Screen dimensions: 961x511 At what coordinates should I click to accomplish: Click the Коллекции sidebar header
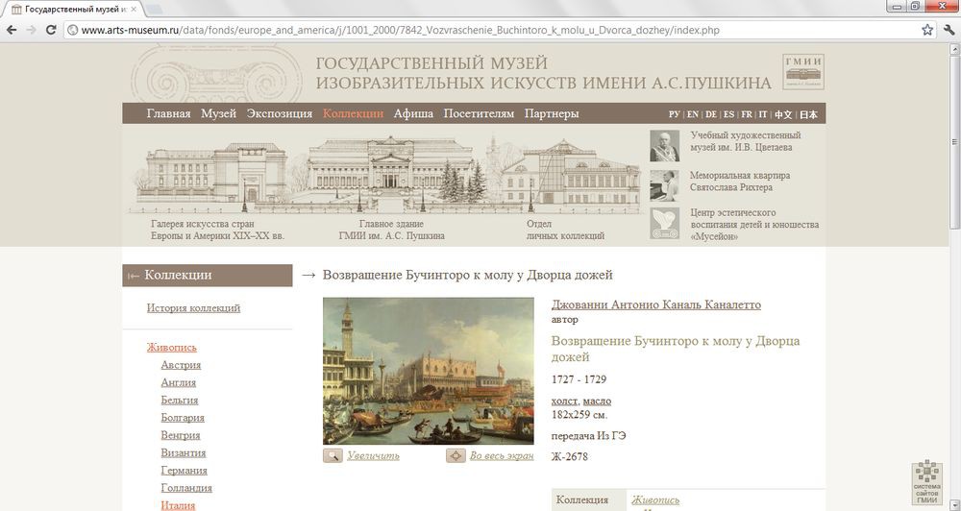(x=208, y=276)
